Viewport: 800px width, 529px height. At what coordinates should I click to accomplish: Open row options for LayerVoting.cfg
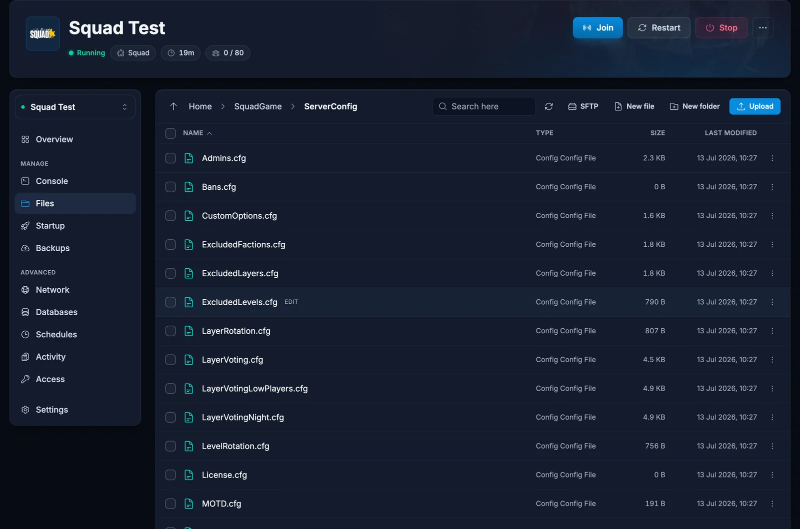pyautogui.click(x=772, y=360)
